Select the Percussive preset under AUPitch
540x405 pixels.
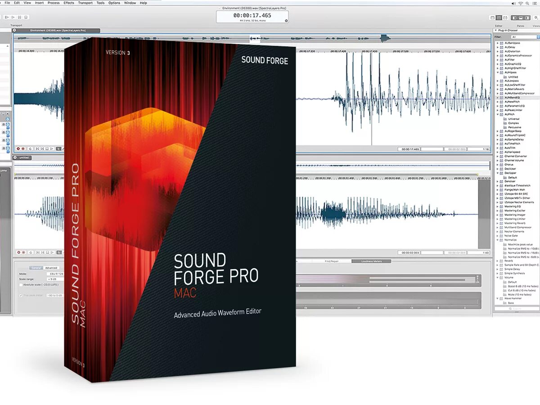tap(514, 127)
